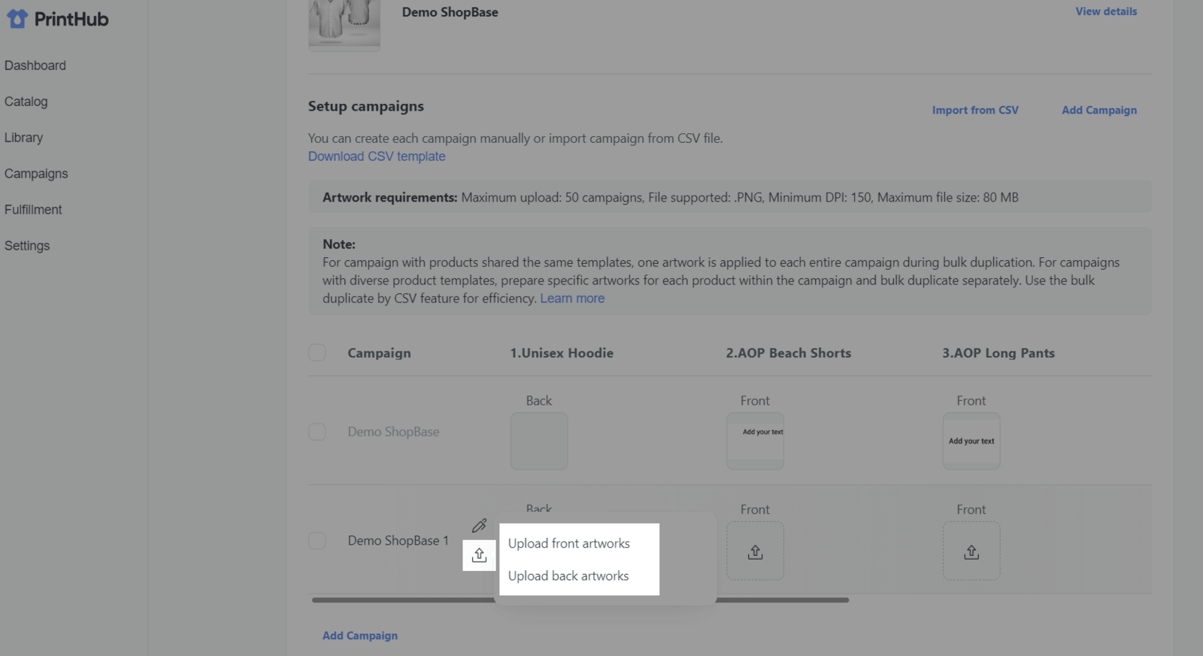Viewport: 1203px width, 656px height.
Task: Click Add Campaign below the table
Action: coord(360,636)
